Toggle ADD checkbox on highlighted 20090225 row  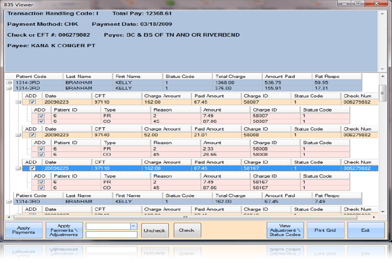(32, 169)
